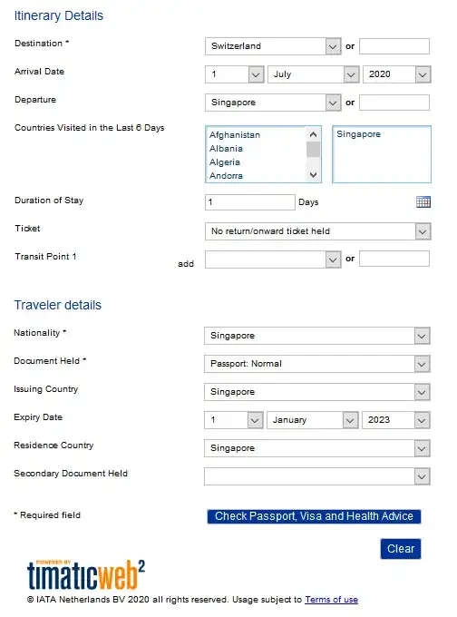The image size is (457, 617).
Task: Click the timaticweb logo
Action: pyautogui.click(x=86, y=575)
